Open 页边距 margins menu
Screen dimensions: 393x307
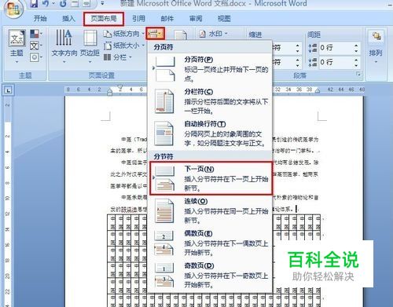[x=90, y=46]
